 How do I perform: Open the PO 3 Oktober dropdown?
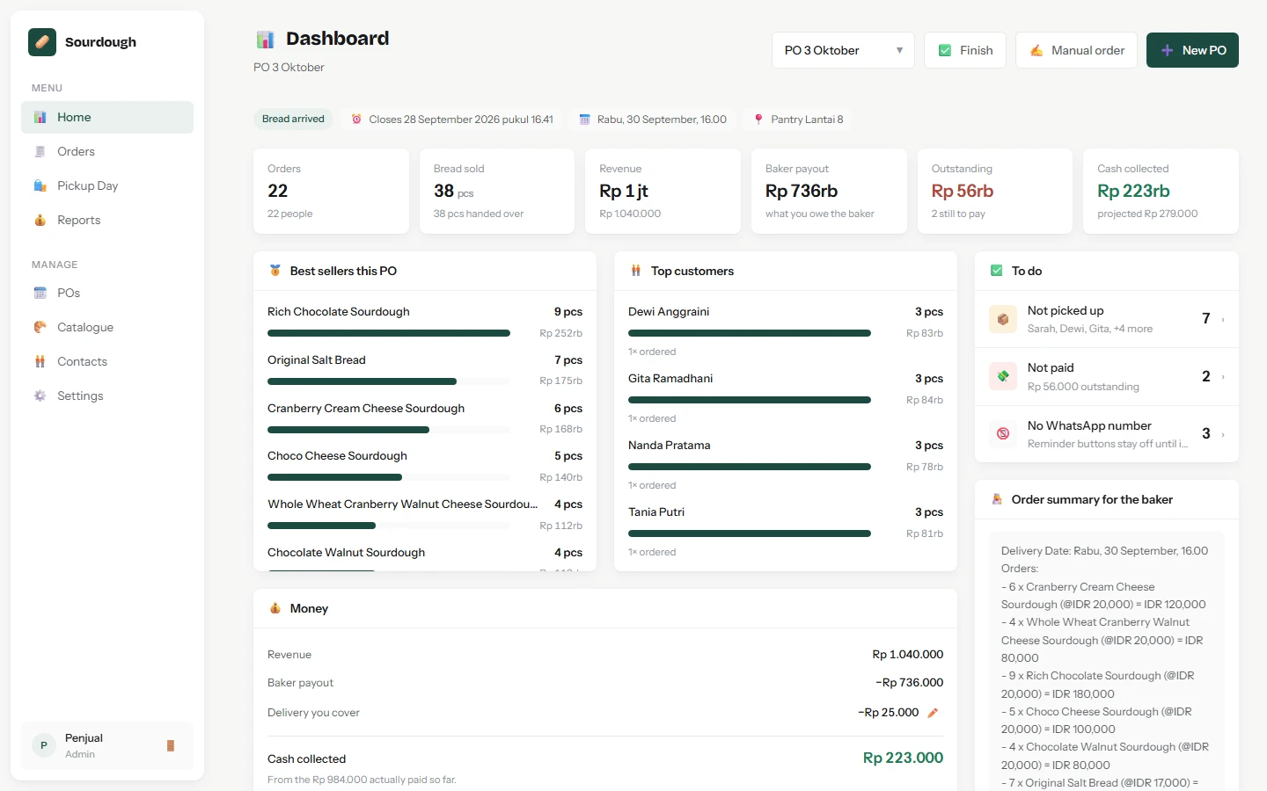click(843, 50)
